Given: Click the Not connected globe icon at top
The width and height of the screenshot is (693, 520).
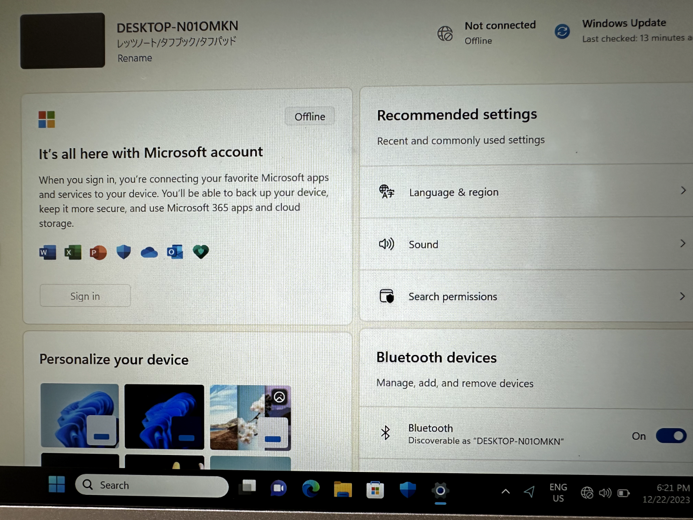Looking at the screenshot, I should (x=445, y=33).
